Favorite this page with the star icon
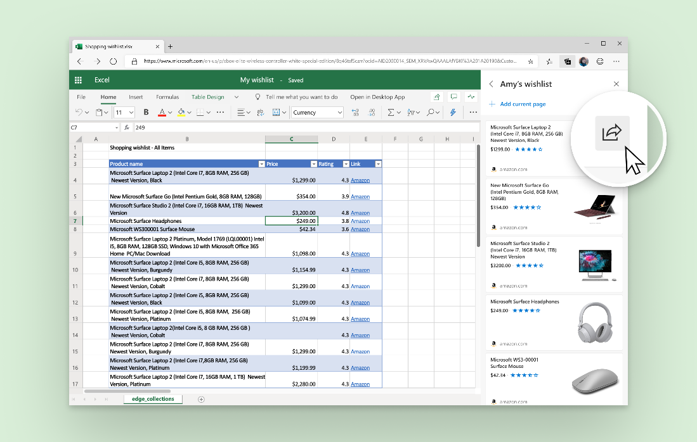The height and width of the screenshot is (442, 697). click(x=530, y=61)
